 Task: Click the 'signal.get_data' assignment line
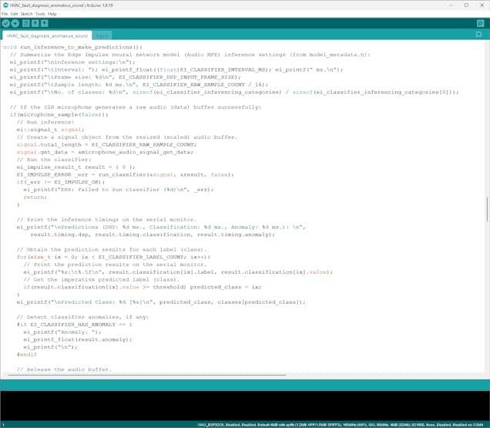point(105,152)
